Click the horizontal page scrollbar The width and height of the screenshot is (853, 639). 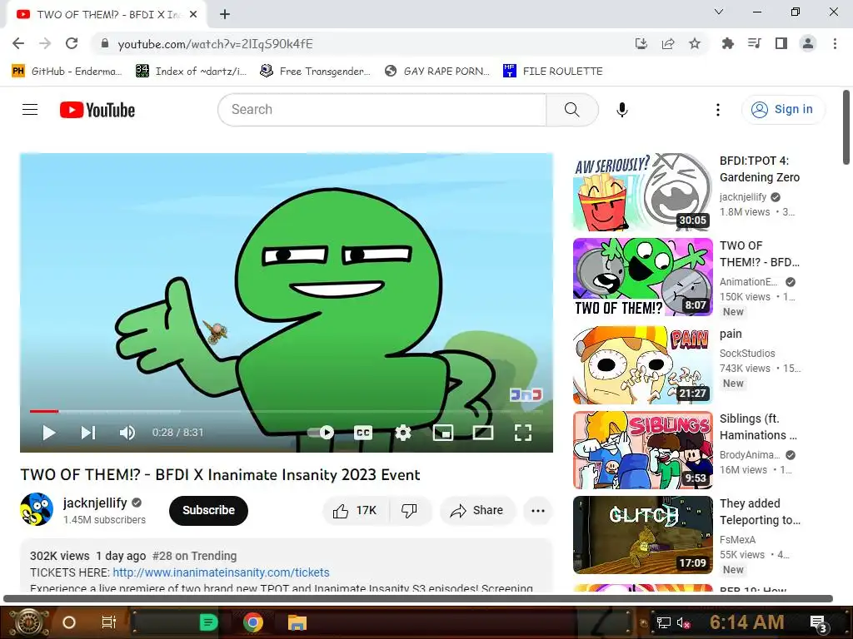[418, 599]
